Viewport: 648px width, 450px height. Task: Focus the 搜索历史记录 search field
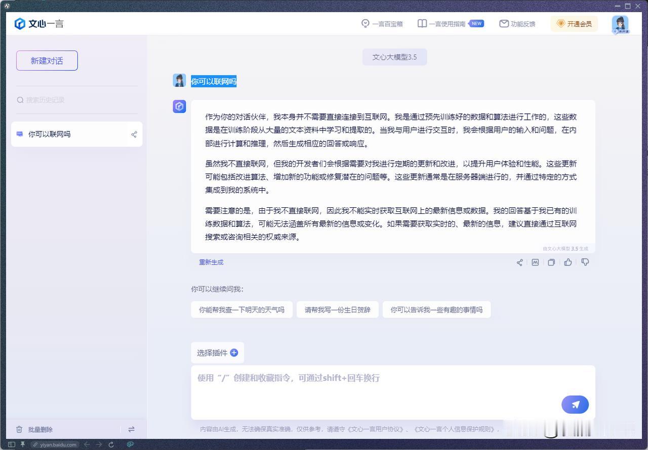click(x=77, y=100)
